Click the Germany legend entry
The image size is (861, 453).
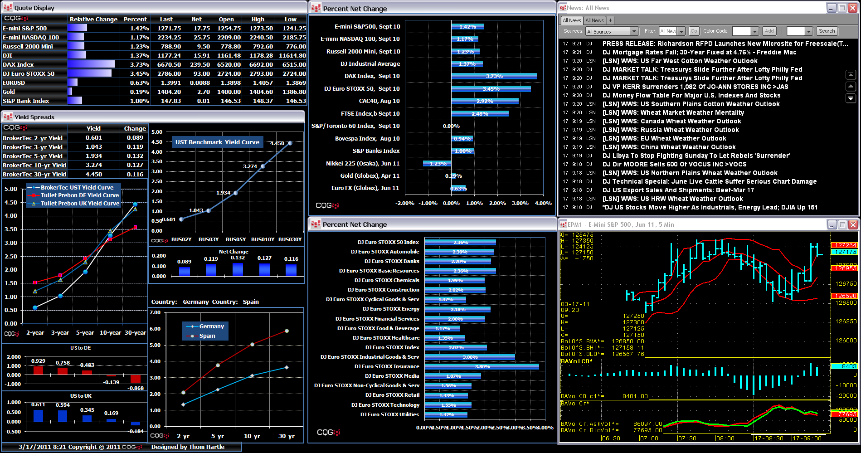pos(205,326)
